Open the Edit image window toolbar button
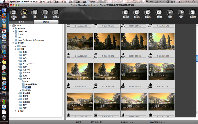The height and width of the screenshot is (124, 198). click(x=14, y=13)
